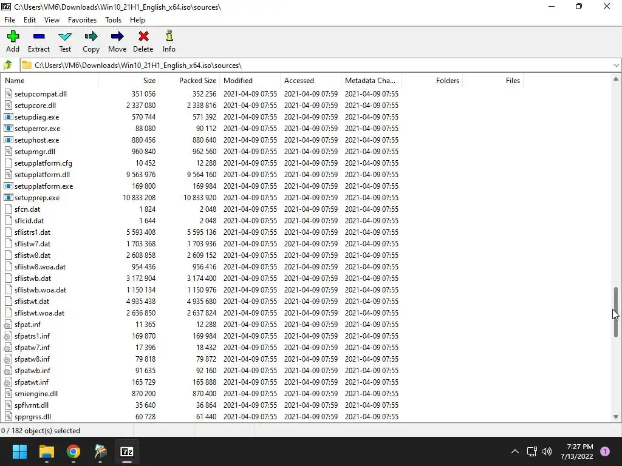Click the Move toolbar icon
The height and width of the screenshot is (466, 622).
point(117,36)
